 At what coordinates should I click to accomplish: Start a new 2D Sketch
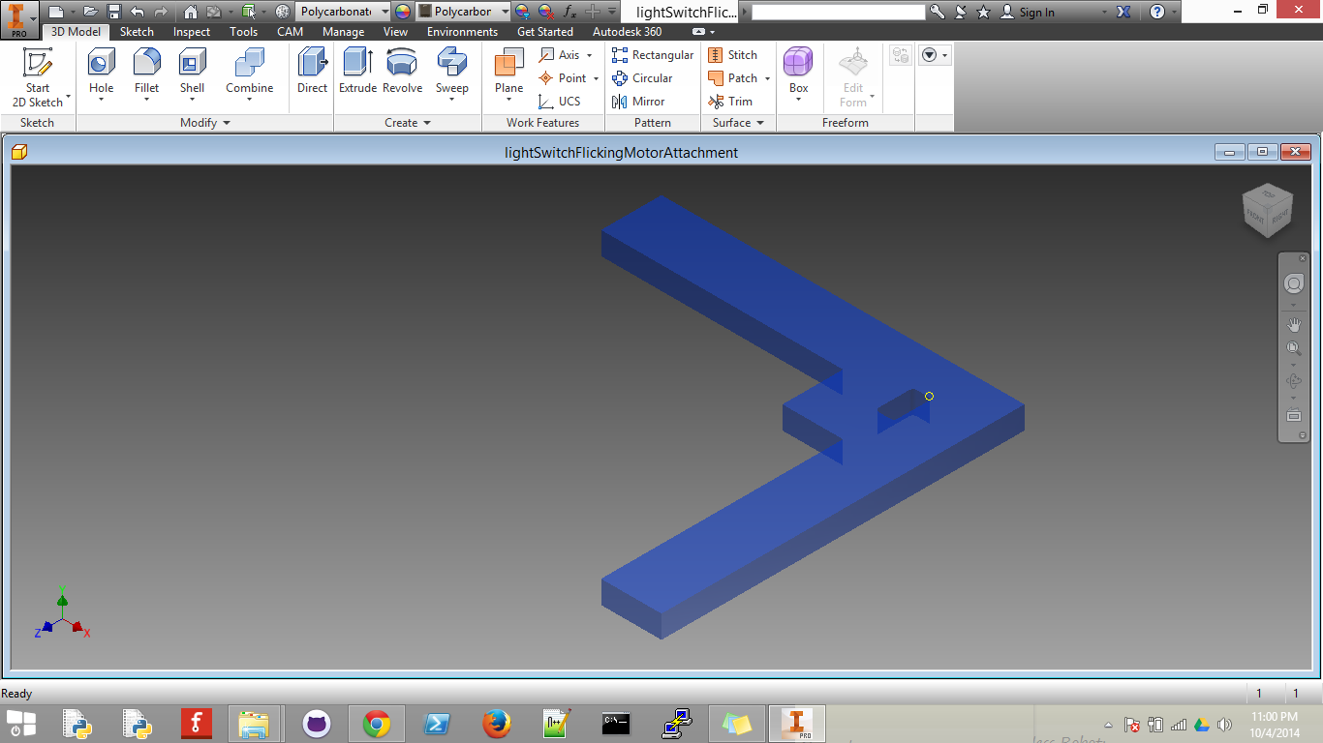[x=38, y=77]
